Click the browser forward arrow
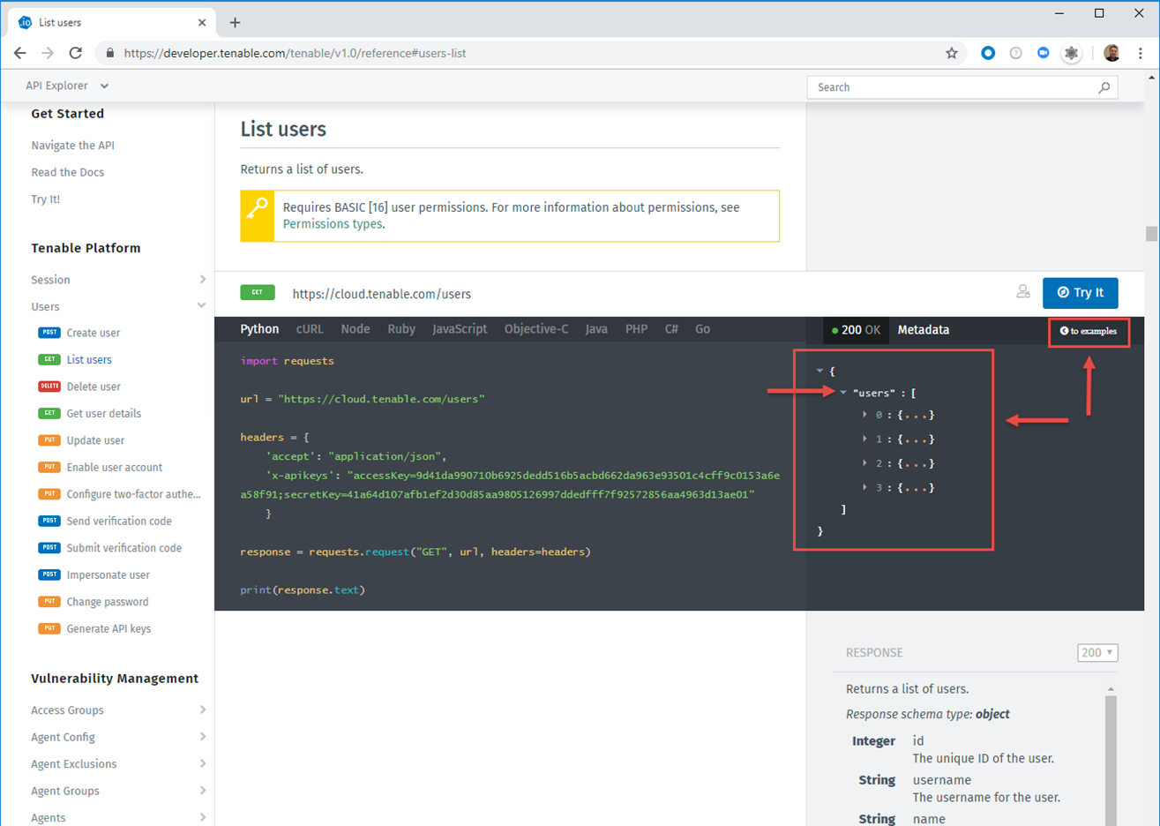 point(48,53)
